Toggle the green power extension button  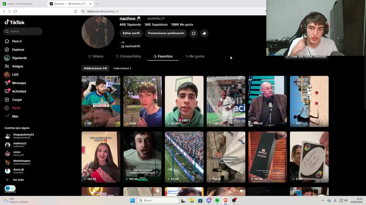coord(13,188)
